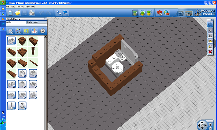
Task: Open the Tool Box menu
Action: click(x=20, y=7)
